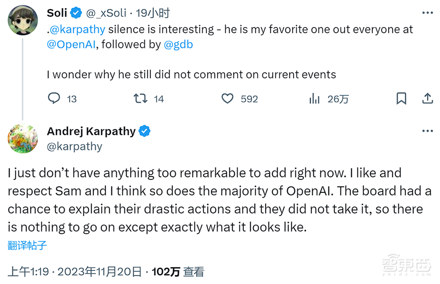Click the tweet's posted date and time
Image resolution: width=440 pixels, height=284 pixels.
[75, 272]
